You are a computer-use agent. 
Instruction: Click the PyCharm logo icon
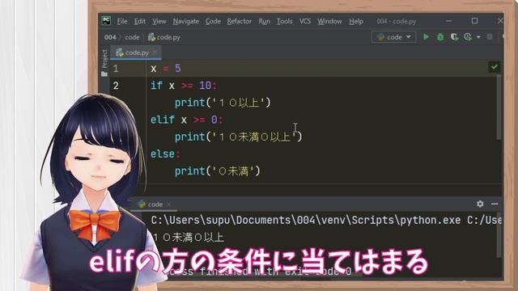pyautogui.click(x=106, y=21)
